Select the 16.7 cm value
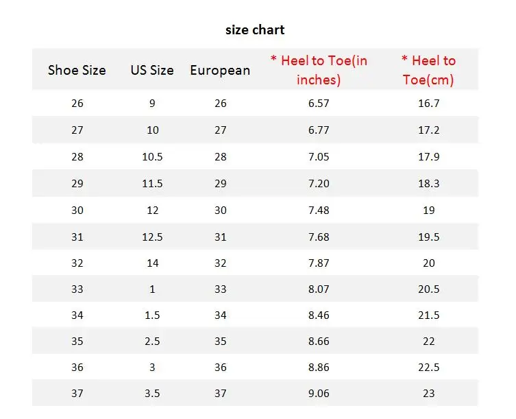 [429, 104]
